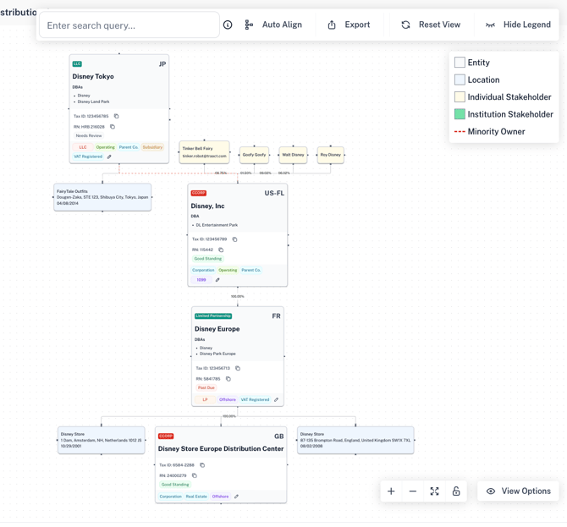Copy Disney Tokyo RN HRB 216028

point(113,127)
